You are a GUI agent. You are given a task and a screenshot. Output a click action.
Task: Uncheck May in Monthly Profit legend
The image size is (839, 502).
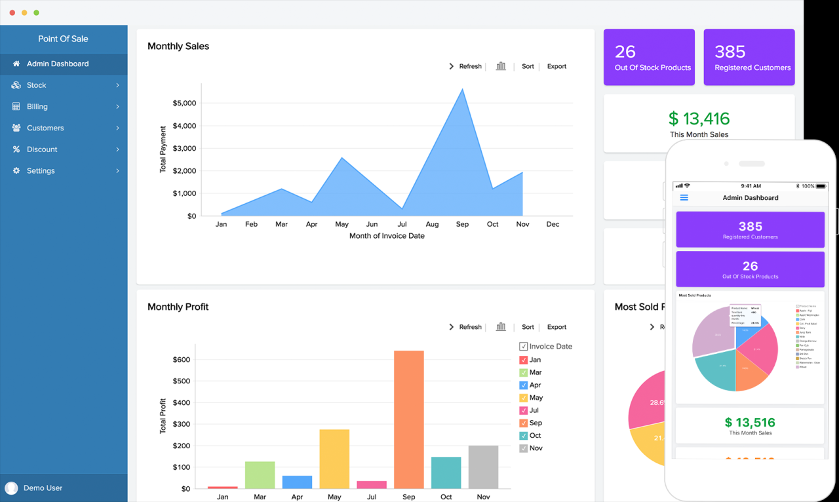point(523,398)
